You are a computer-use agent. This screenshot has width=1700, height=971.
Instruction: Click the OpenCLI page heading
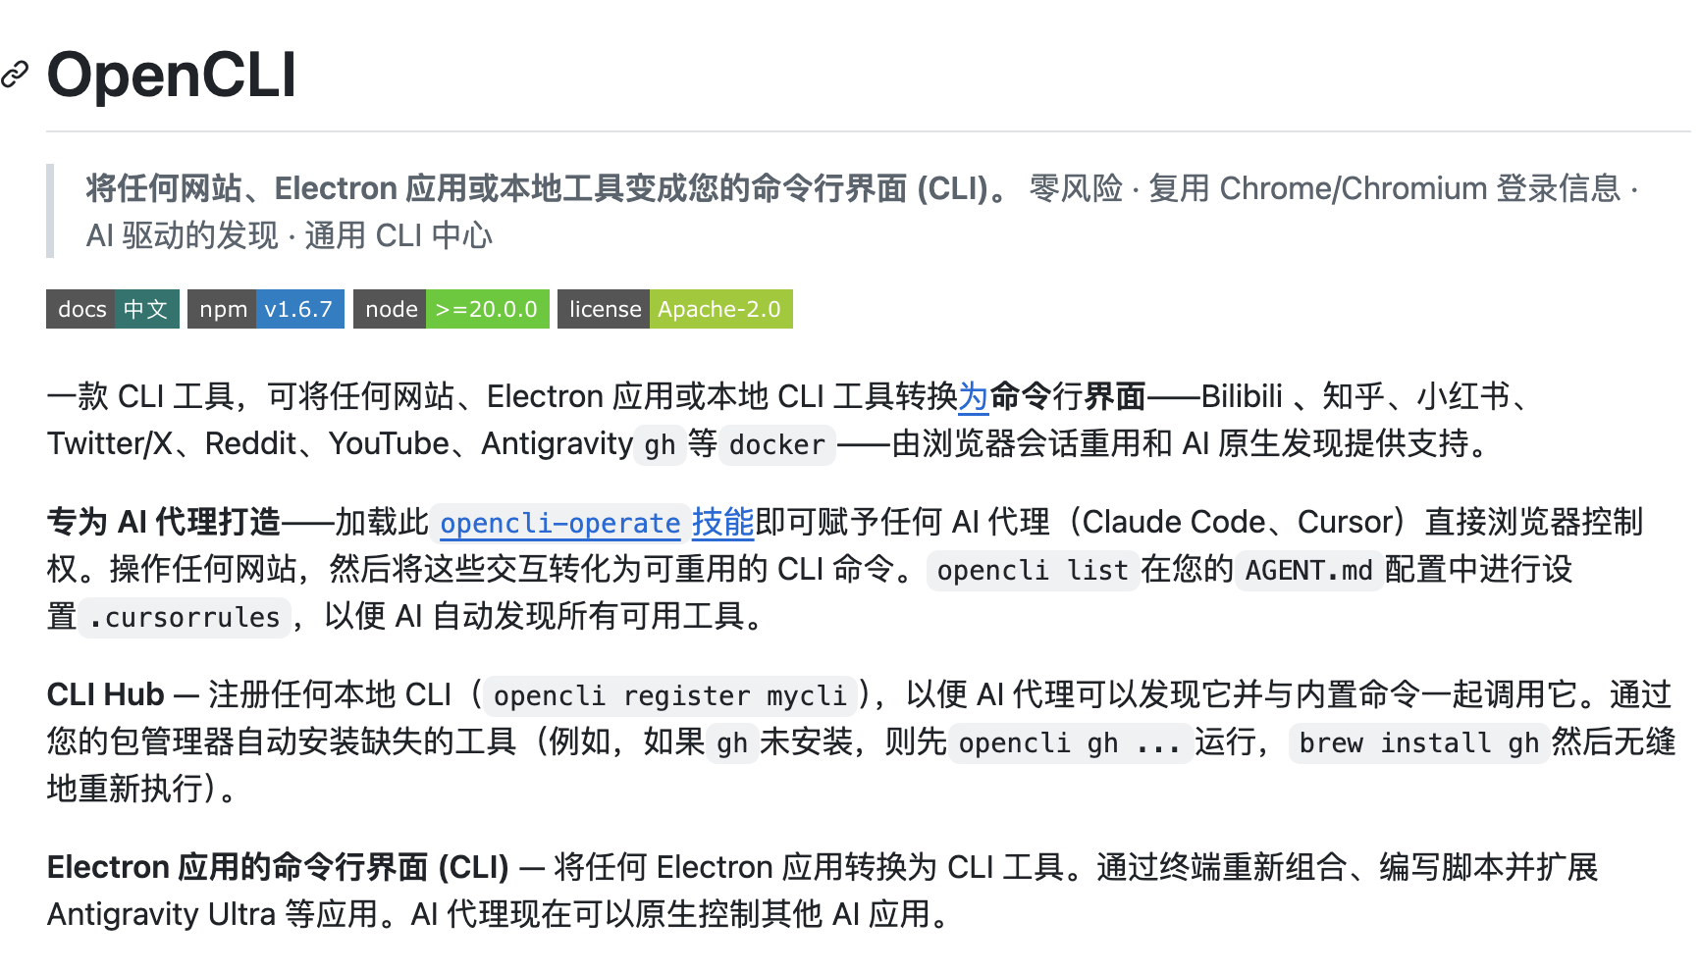pos(172,75)
